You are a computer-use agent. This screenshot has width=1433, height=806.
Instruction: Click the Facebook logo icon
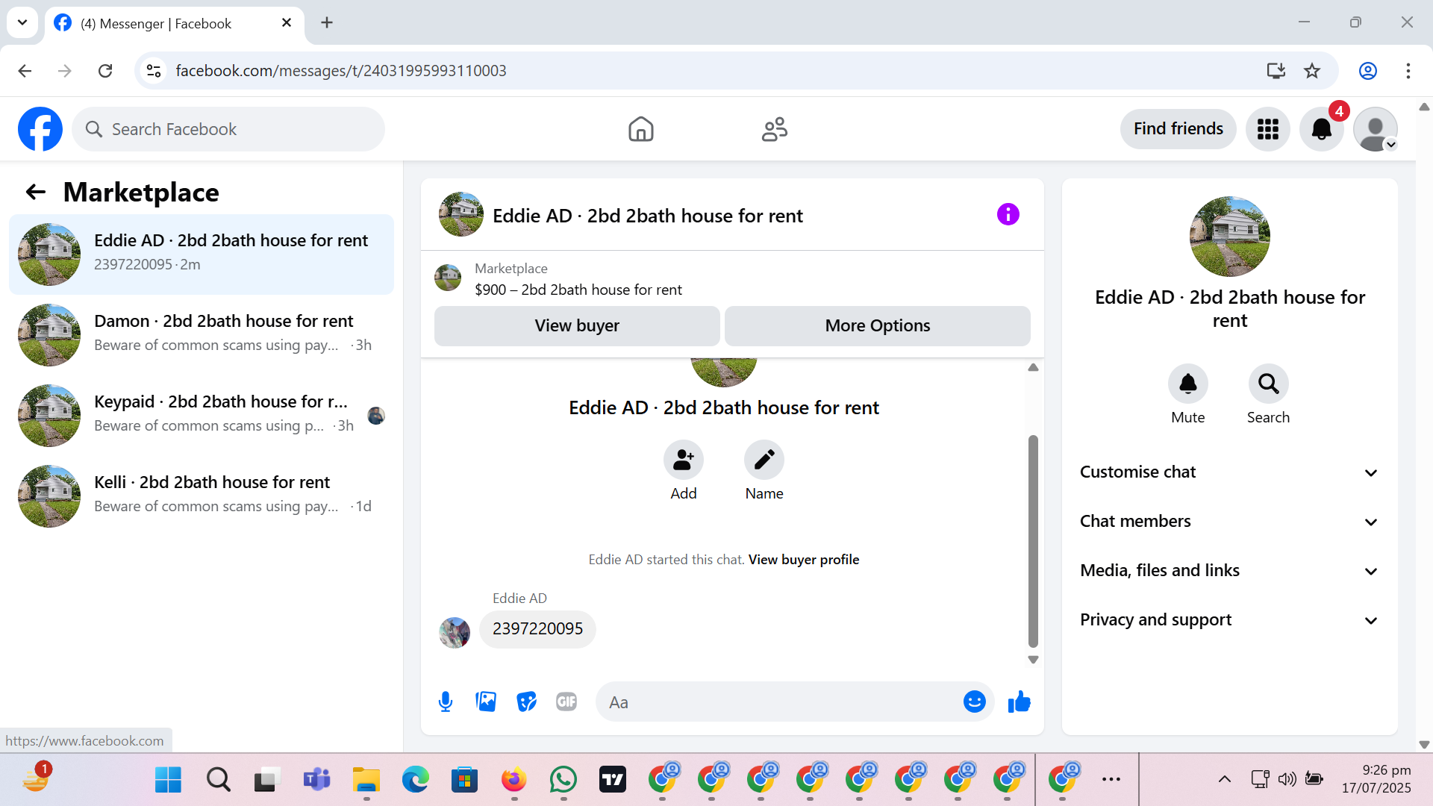pyautogui.click(x=40, y=129)
